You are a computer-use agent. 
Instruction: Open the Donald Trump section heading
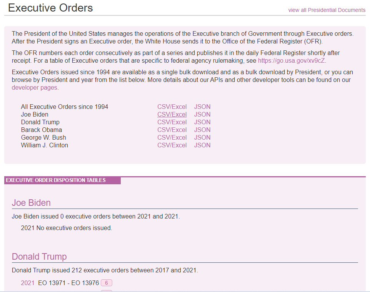[39, 257]
